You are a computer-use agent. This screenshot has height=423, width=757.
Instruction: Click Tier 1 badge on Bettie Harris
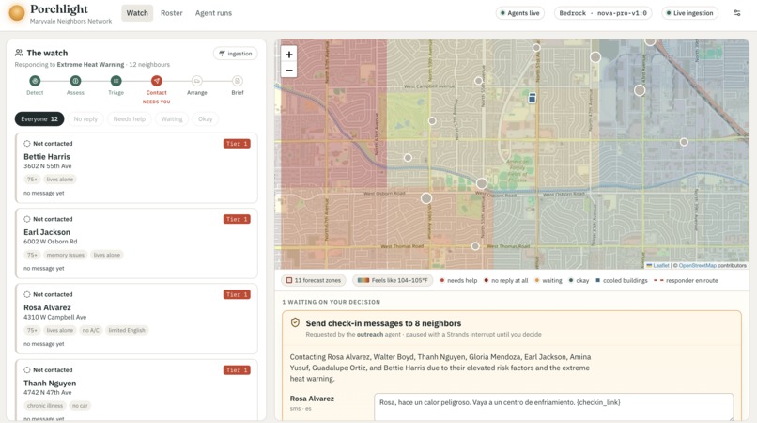[237, 144]
